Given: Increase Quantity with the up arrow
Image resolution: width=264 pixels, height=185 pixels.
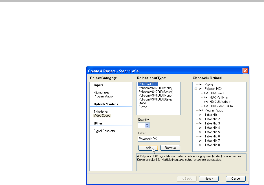Looking at the screenshot, I should pyautogui.click(x=148, y=124).
